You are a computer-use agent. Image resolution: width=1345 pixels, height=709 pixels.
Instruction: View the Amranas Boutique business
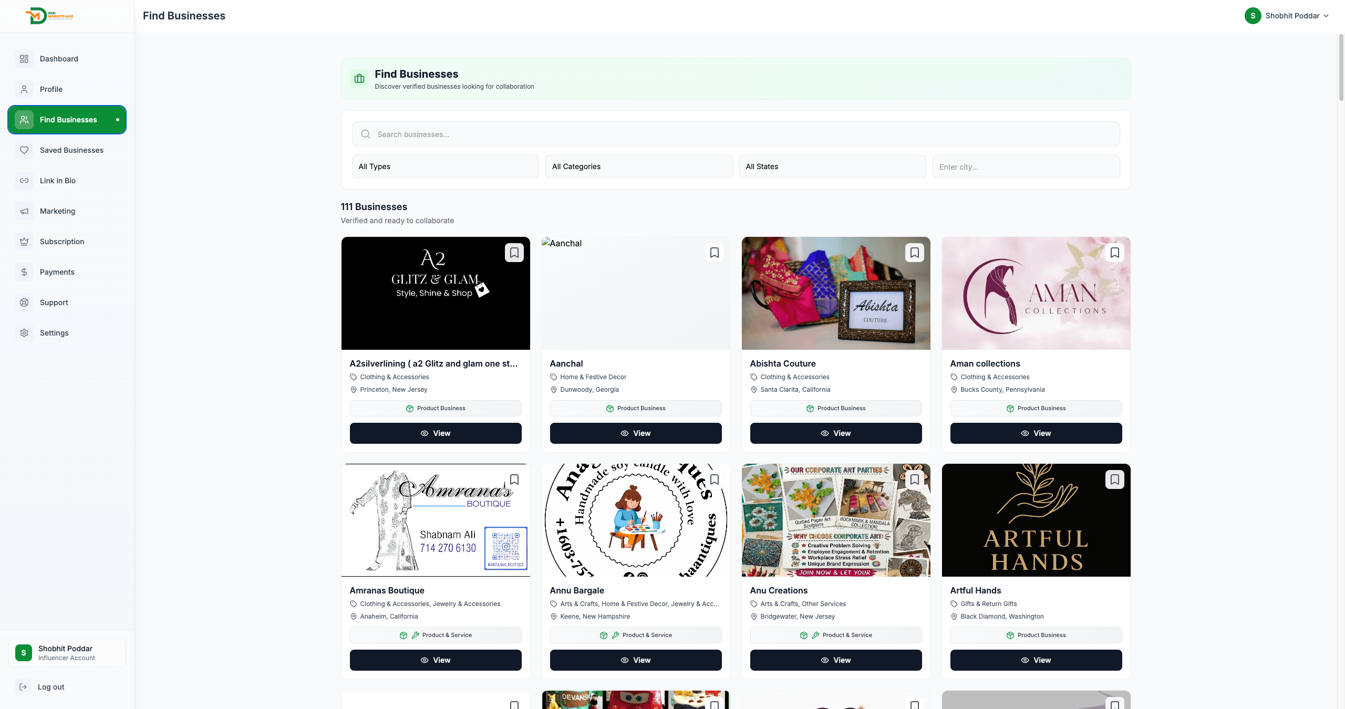point(436,660)
